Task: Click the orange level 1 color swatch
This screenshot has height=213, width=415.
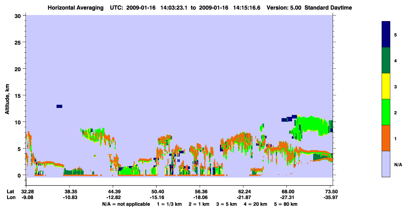Action: click(386, 138)
